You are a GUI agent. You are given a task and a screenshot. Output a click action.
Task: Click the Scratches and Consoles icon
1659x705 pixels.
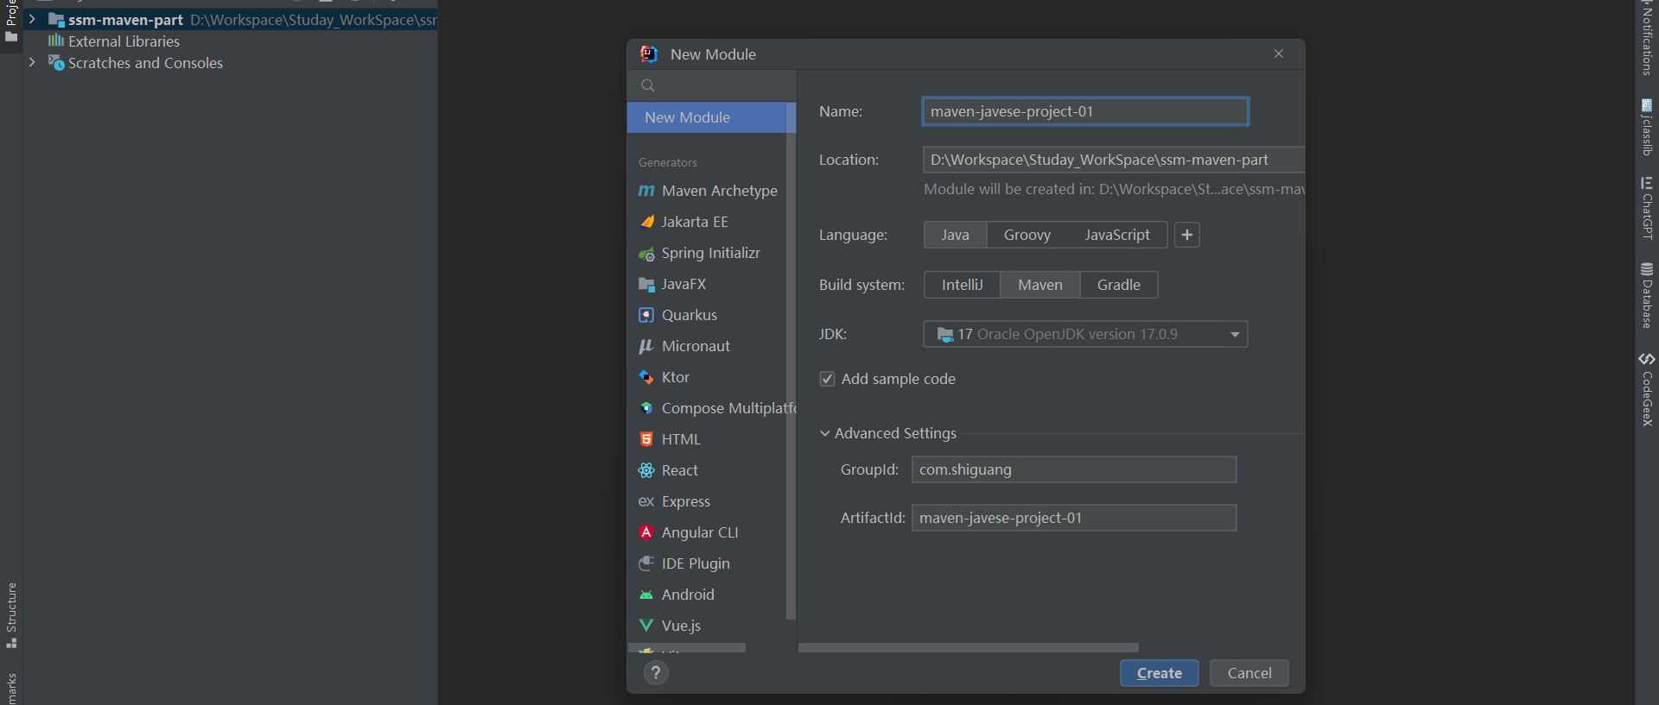click(x=56, y=63)
